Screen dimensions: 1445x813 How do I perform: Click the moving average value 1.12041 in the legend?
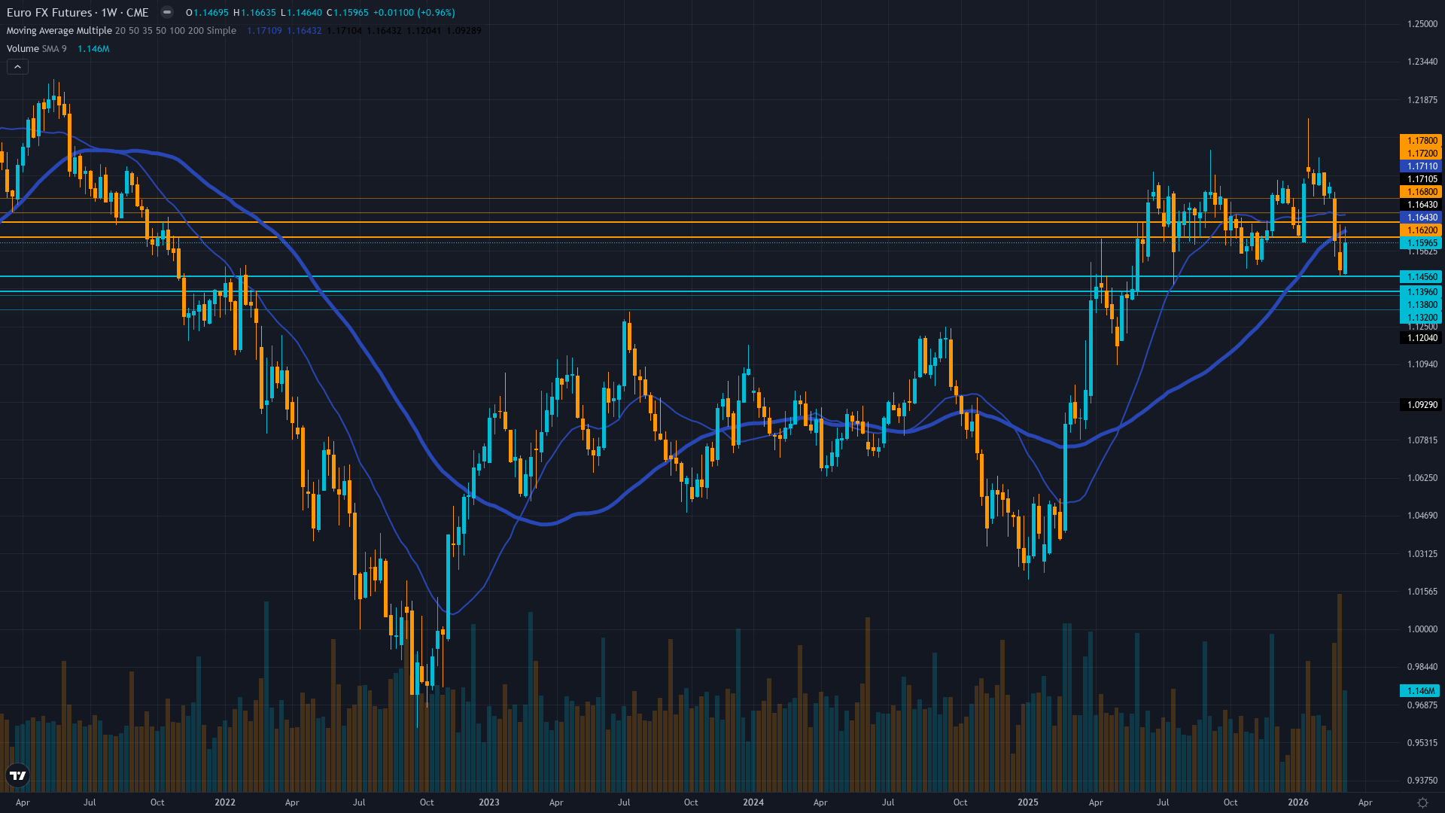(424, 31)
